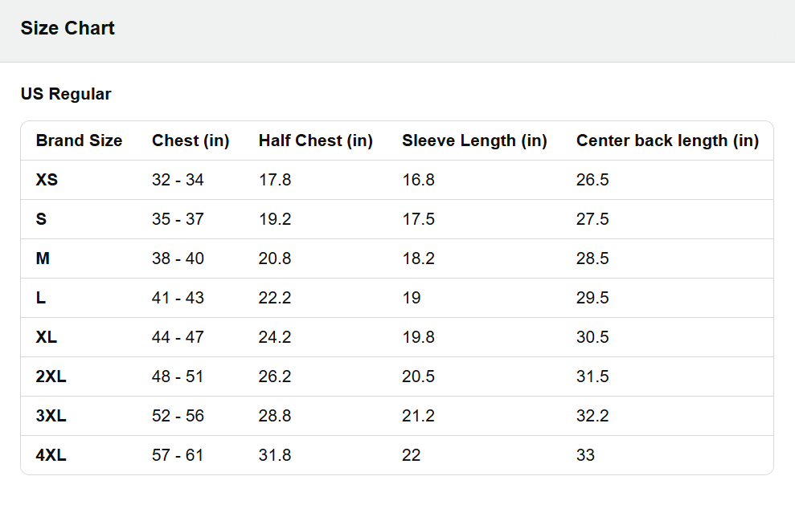
Task: Click the 38 - 40 chest value
Action: pos(178,258)
